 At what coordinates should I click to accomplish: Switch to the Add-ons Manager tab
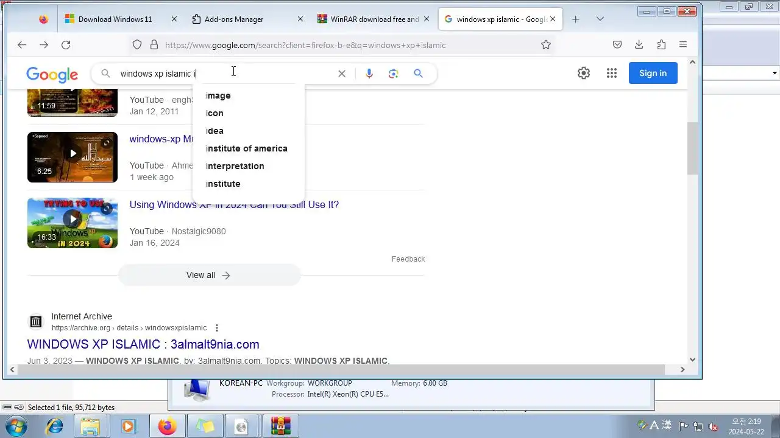click(x=247, y=19)
